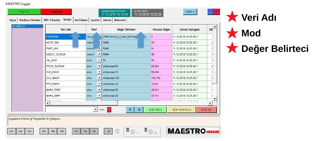Close the MAESTRO logger with red X
328x141 pixels.
point(217,12)
